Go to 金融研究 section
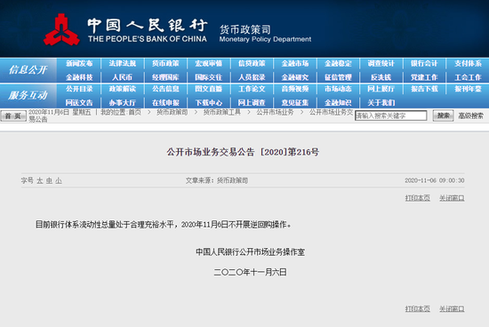Viewport: 489px width, 327px height. pos(295,77)
